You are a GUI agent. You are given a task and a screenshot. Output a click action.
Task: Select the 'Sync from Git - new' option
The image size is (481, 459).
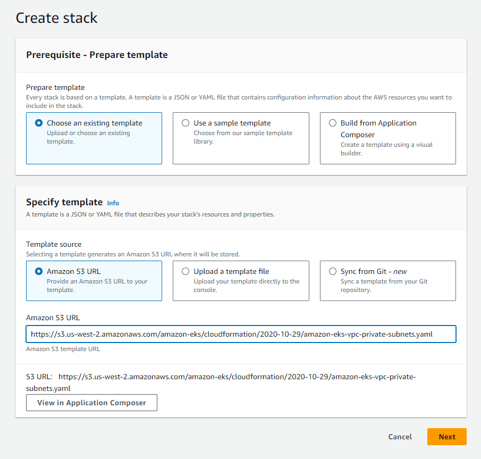click(x=333, y=271)
